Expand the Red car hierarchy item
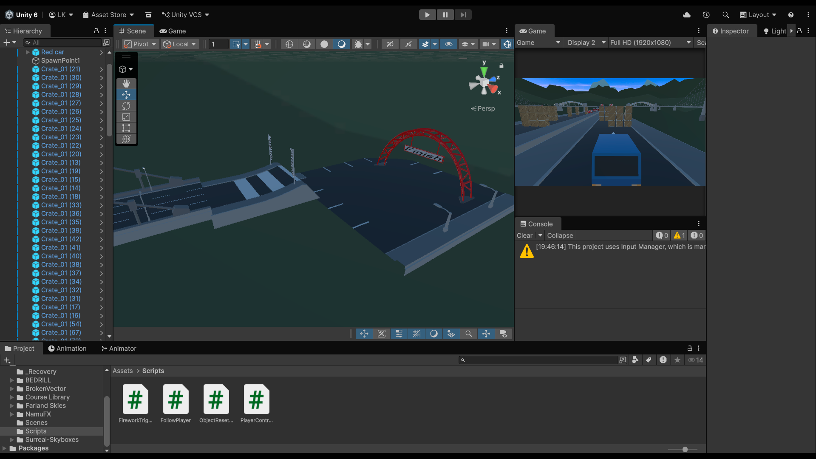The width and height of the screenshot is (816, 459). [x=28, y=52]
